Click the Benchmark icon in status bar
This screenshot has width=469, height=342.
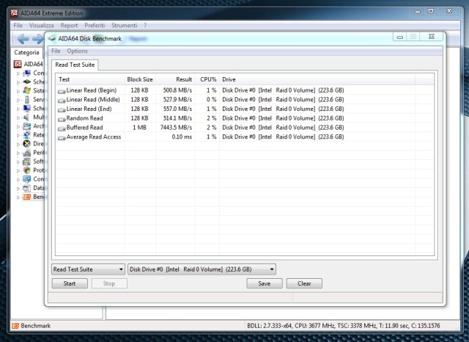tap(15, 326)
